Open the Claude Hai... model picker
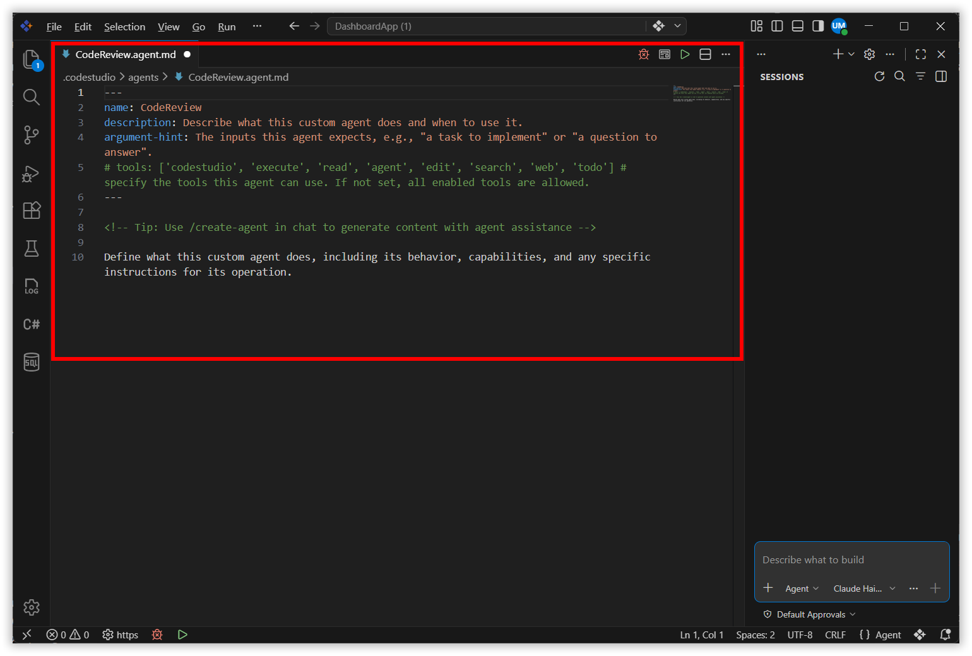The width and height of the screenshot is (972, 656). (864, 589)
